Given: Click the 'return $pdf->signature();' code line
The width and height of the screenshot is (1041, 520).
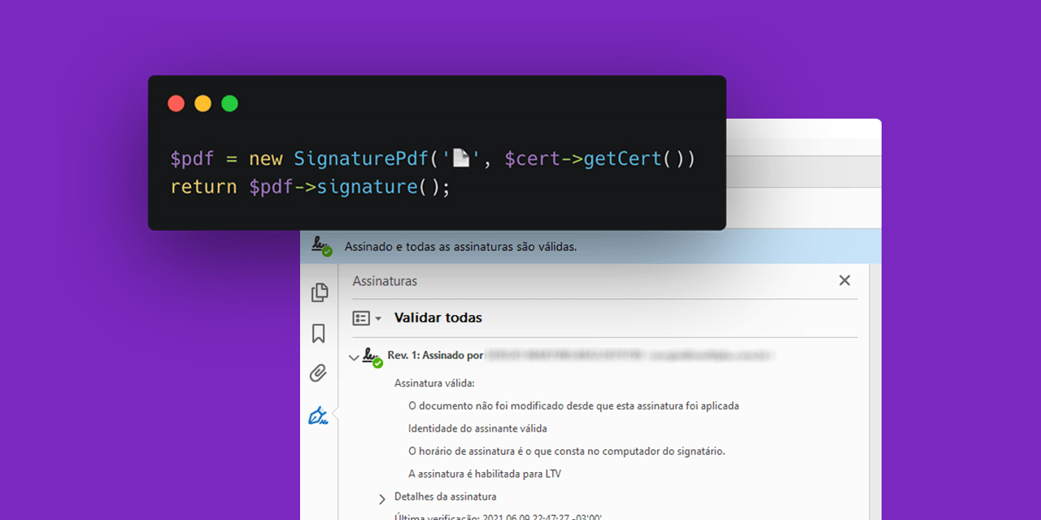Looking at the screenshot, I should click(x=310, y=187).
